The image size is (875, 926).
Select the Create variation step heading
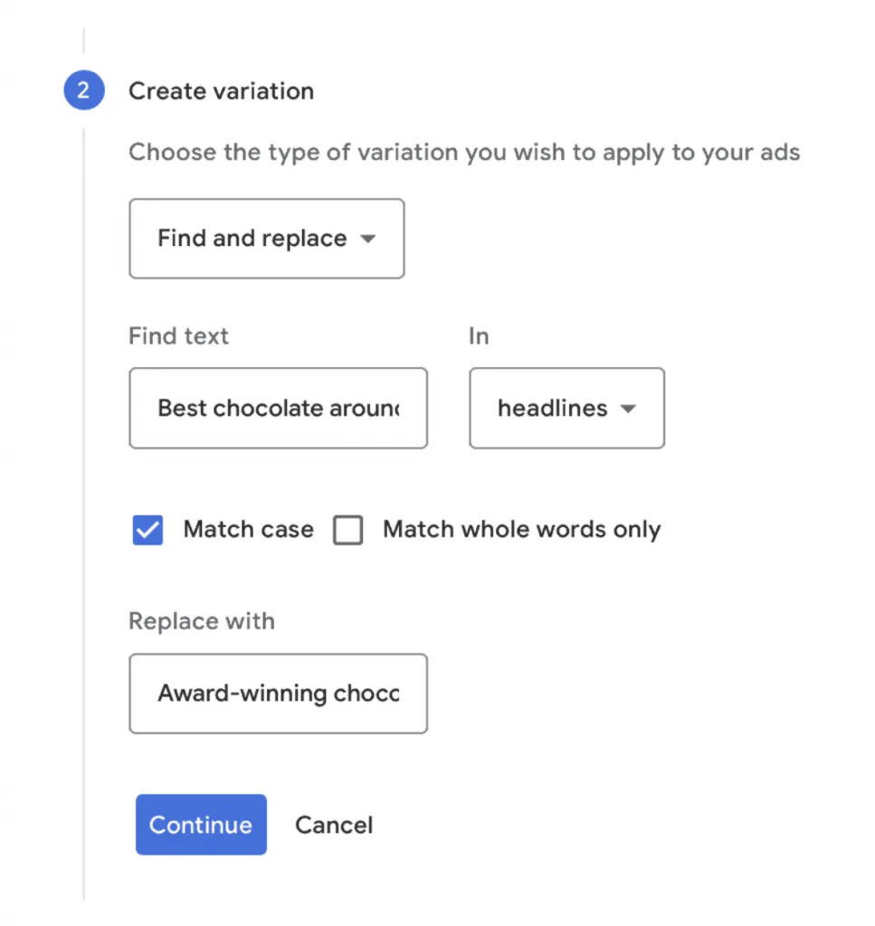click(221, 91)
